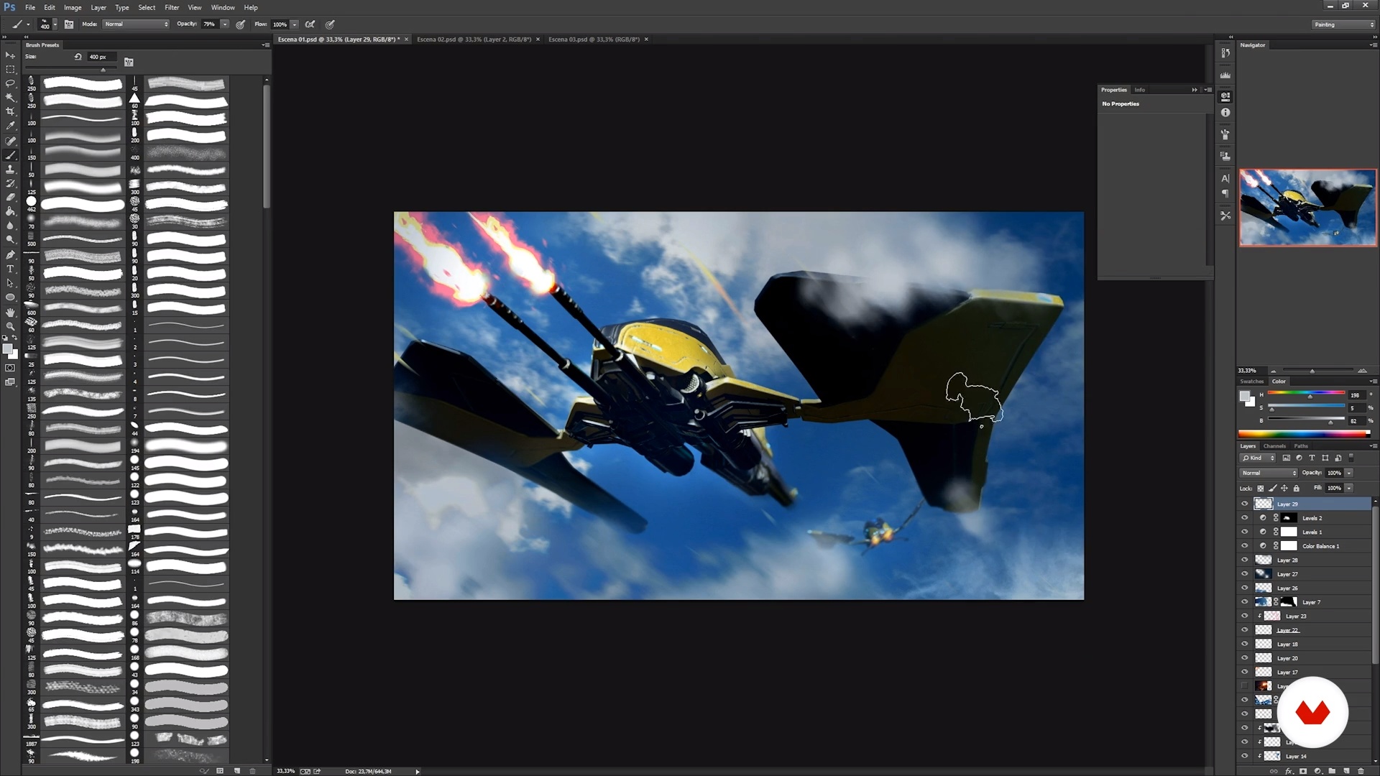Image resolution: width=1380 pixels, height=776 pixels.
Task: Select the Healing Brush tool
Action: (x=10, y=141)
